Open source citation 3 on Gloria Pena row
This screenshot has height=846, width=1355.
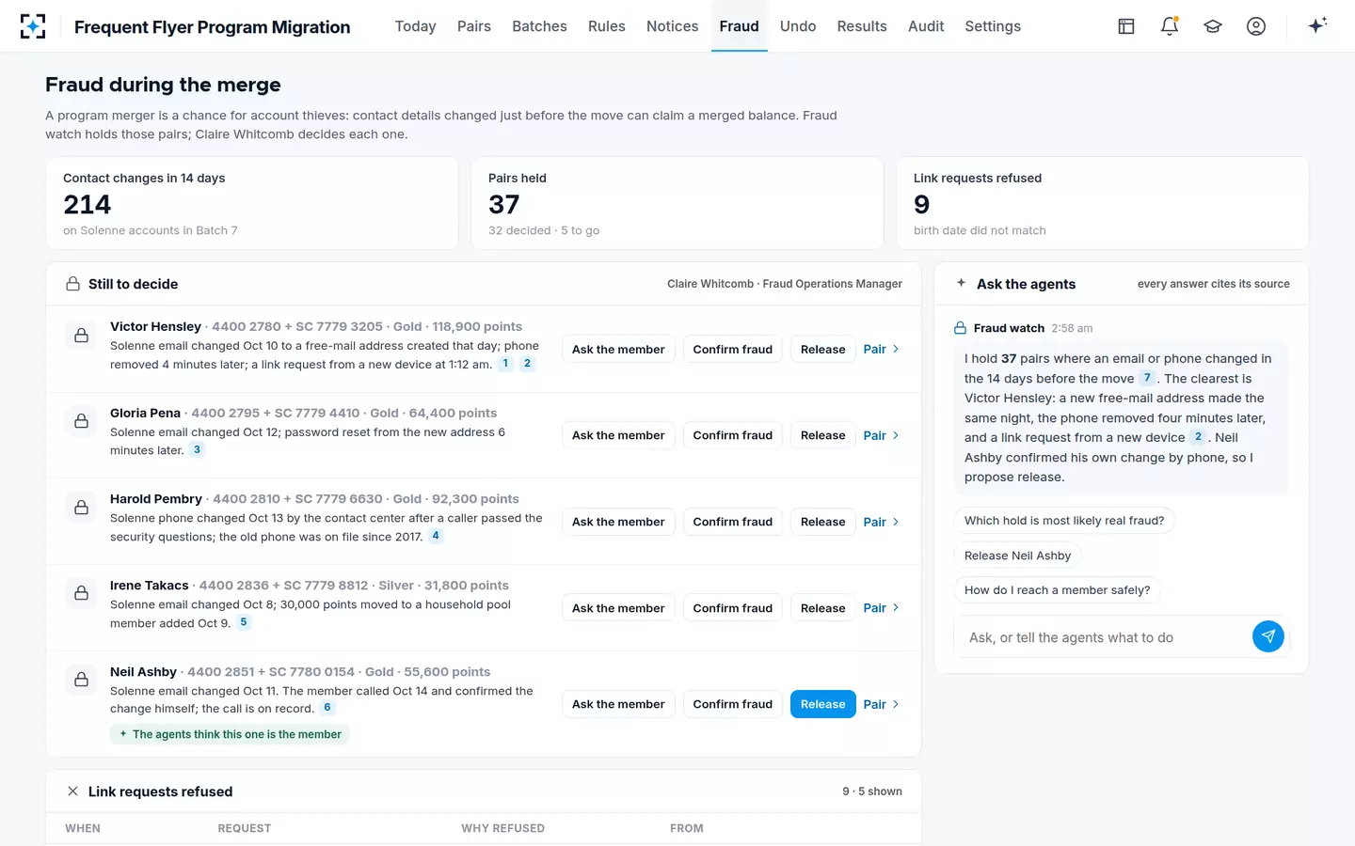[x=197, y=449]
